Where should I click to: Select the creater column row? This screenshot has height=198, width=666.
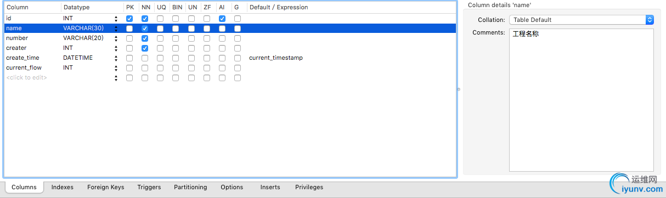230,48
